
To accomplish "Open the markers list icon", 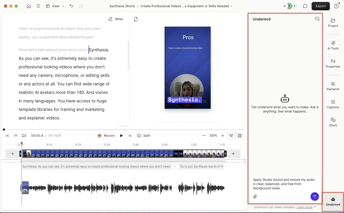I will [x=24, y=136].
